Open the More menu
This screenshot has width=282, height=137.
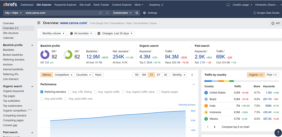click(x=139, y=5)
